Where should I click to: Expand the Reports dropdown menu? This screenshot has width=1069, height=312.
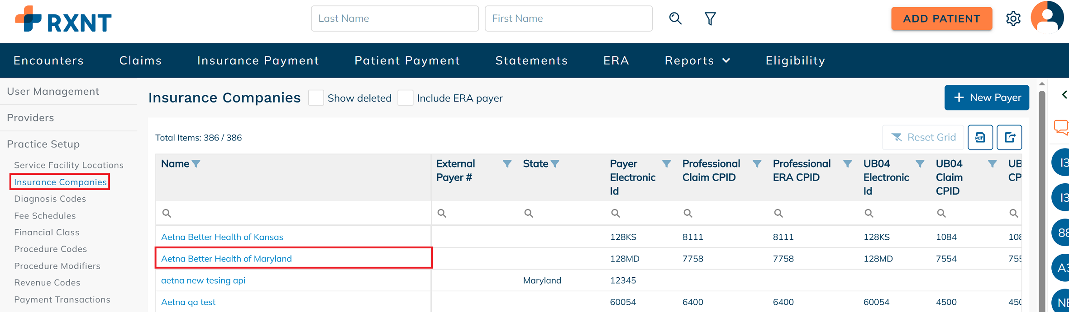click(697, 61)
